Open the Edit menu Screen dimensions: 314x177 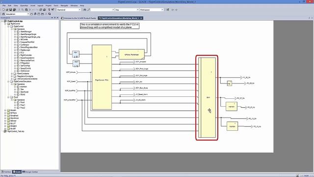click(x=10, y=5)
